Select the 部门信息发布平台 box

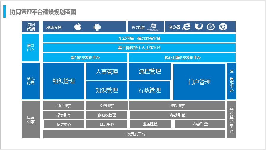tap(85, 58)
